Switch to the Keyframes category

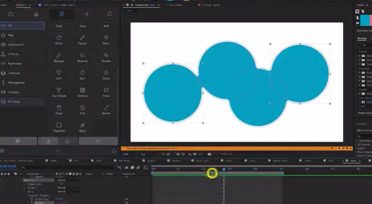[15, 63]
